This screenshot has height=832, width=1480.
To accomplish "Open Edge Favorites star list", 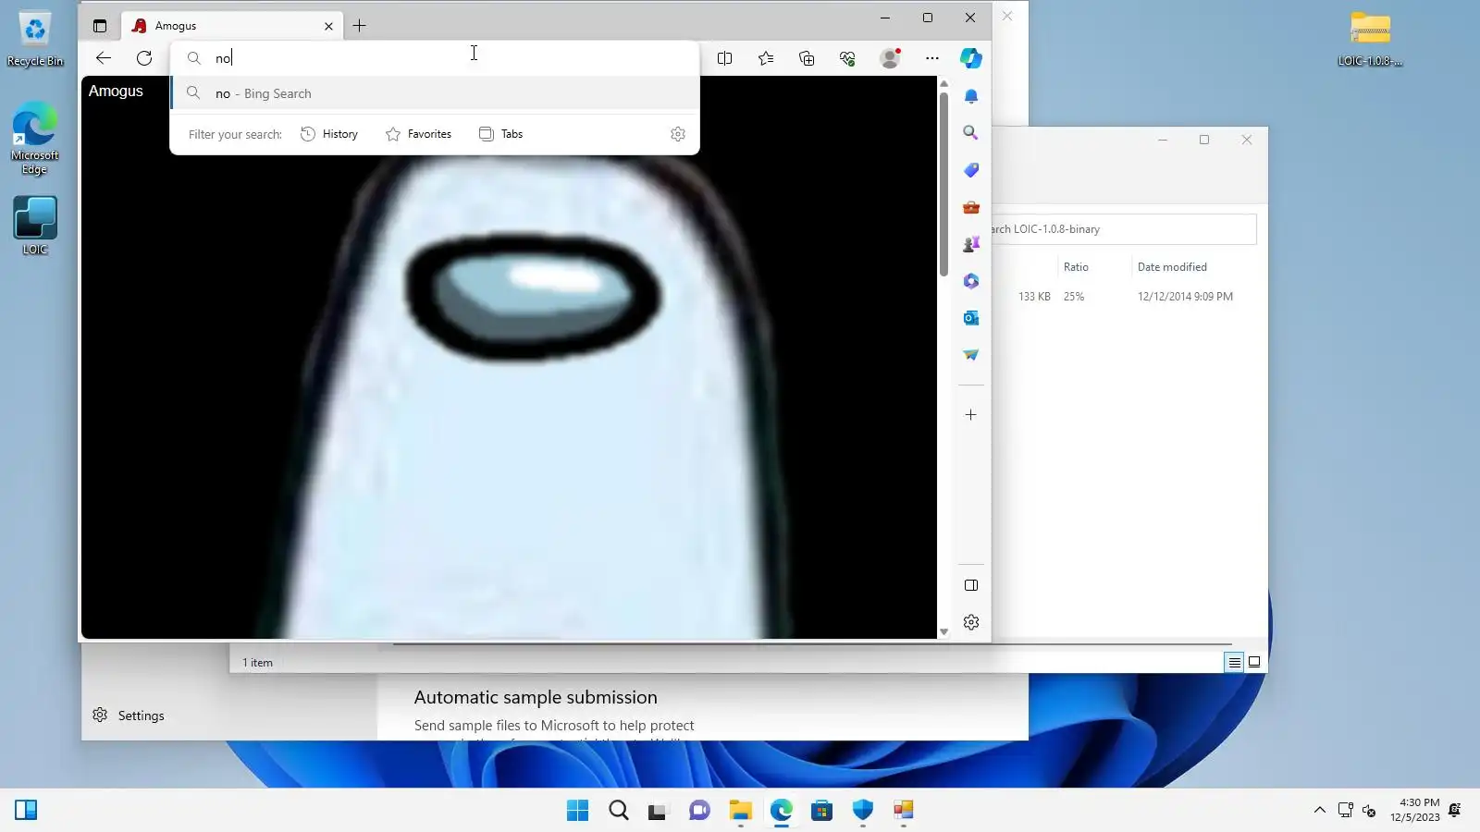I will coord(766,58).
